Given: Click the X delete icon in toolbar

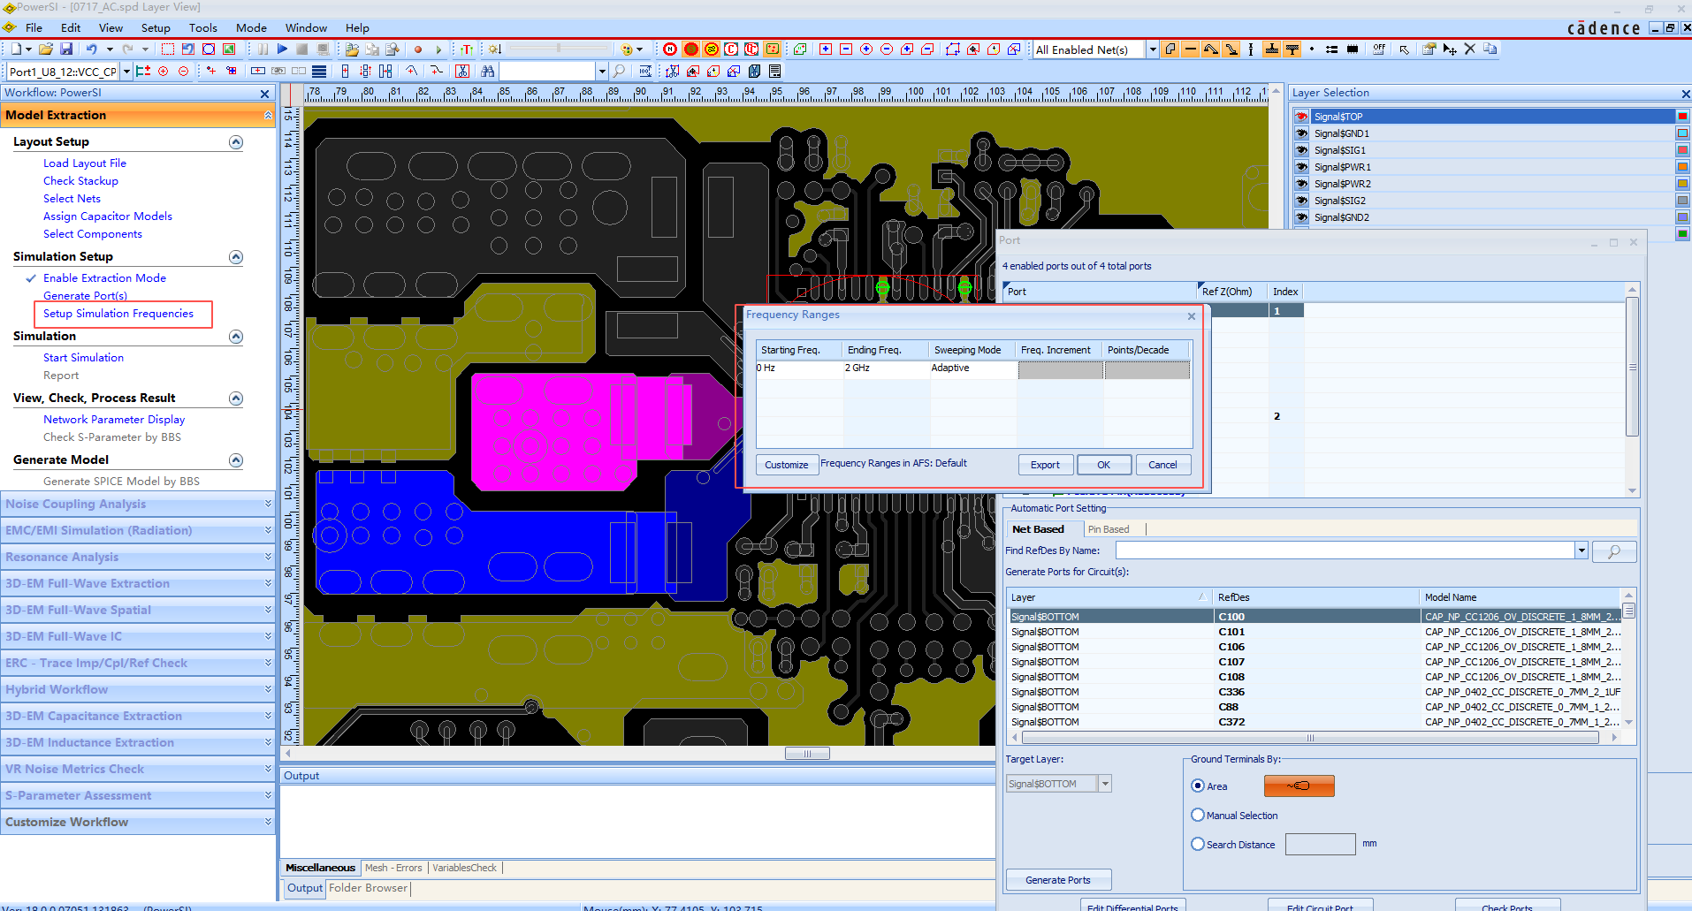Looking at the screenshot, I should point(1471,49).
